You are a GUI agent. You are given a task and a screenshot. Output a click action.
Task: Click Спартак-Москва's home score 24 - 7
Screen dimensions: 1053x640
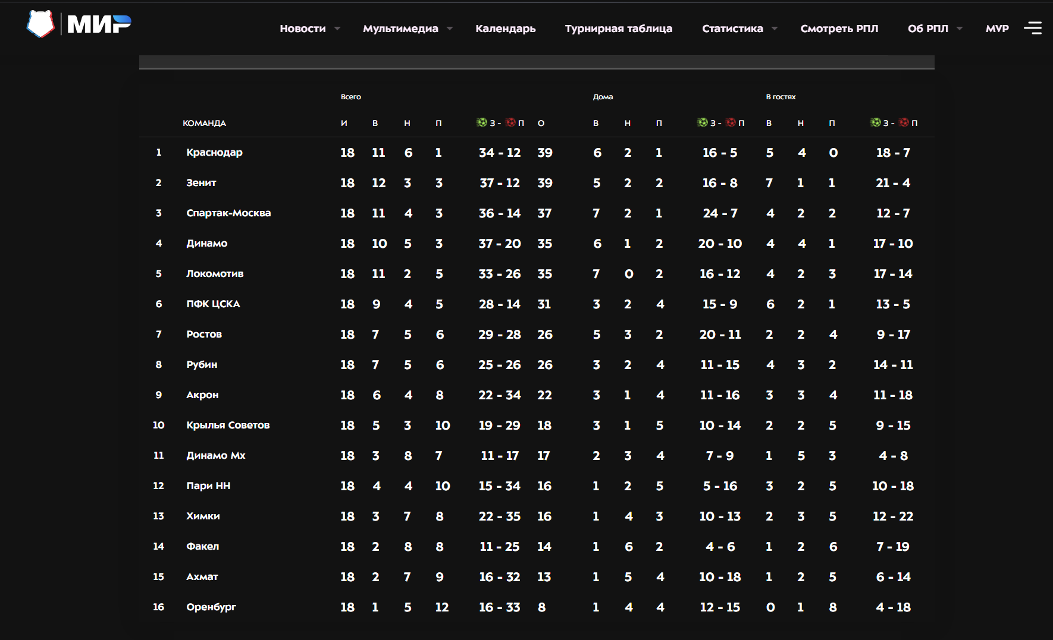tap(720, 213)
